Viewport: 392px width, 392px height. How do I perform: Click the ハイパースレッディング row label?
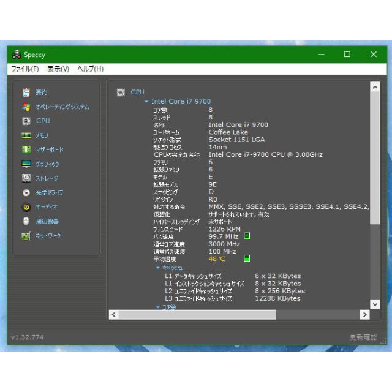(176, 222)
